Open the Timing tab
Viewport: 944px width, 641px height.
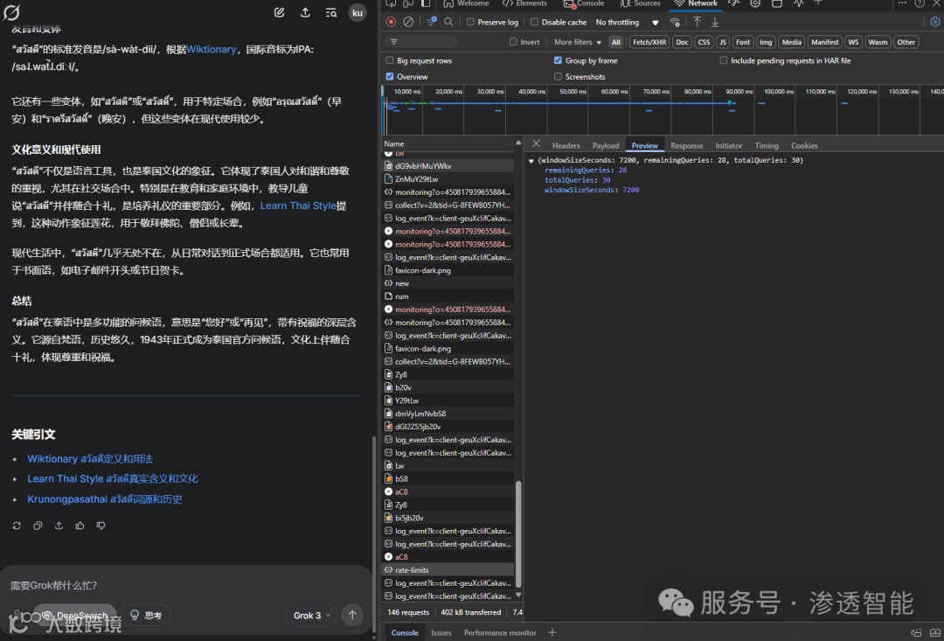pyautogui.click(x=767, y=146)
